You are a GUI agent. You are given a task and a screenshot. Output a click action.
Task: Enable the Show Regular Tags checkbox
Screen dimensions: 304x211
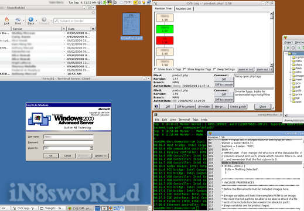pyautogui.click(x=185, y=69)
